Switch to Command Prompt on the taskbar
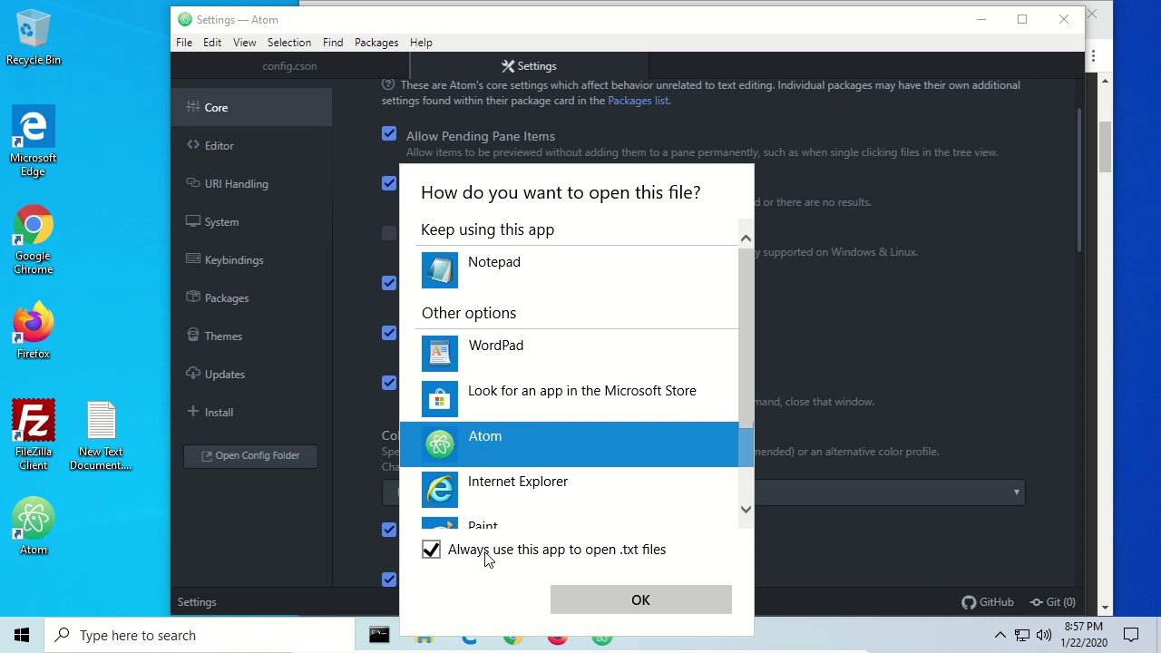 point(379,635)
